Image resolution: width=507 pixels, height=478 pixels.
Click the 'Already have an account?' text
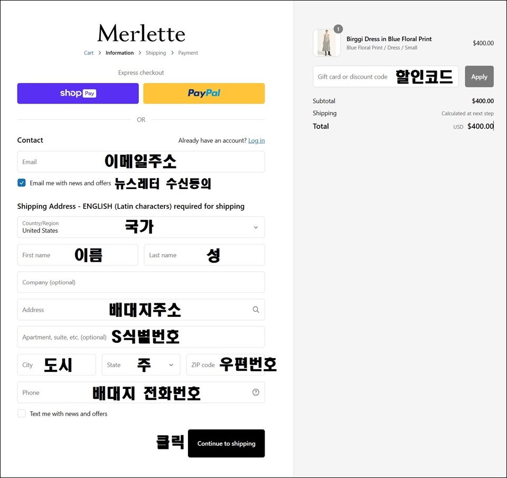coord(212,140)
